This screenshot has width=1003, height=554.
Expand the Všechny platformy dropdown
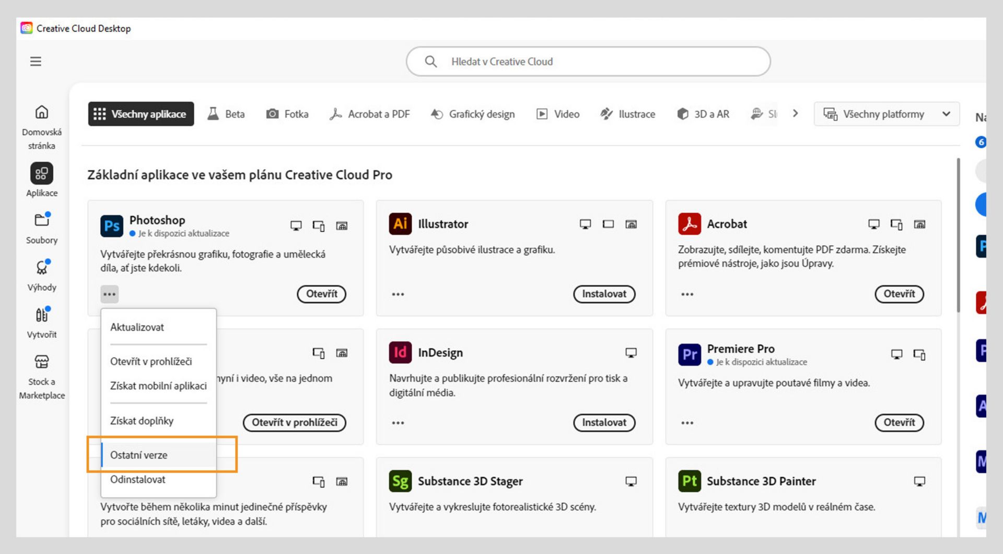(887, 114)
